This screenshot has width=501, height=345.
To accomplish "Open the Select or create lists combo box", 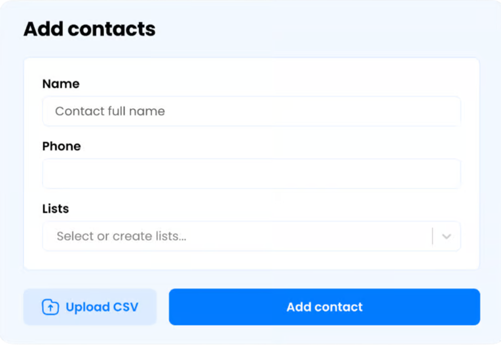I will (252, 236).
